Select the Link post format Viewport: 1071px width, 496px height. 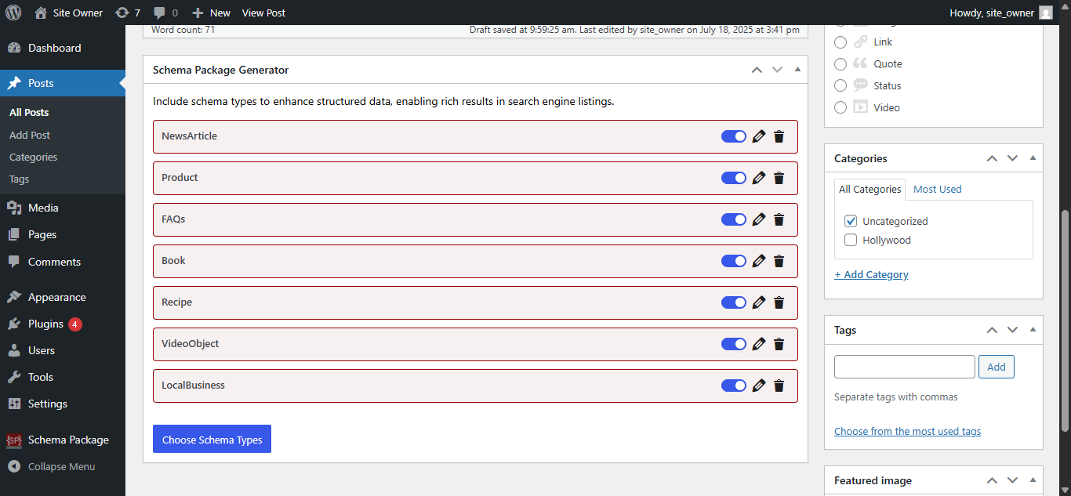(x=840, y=42)
